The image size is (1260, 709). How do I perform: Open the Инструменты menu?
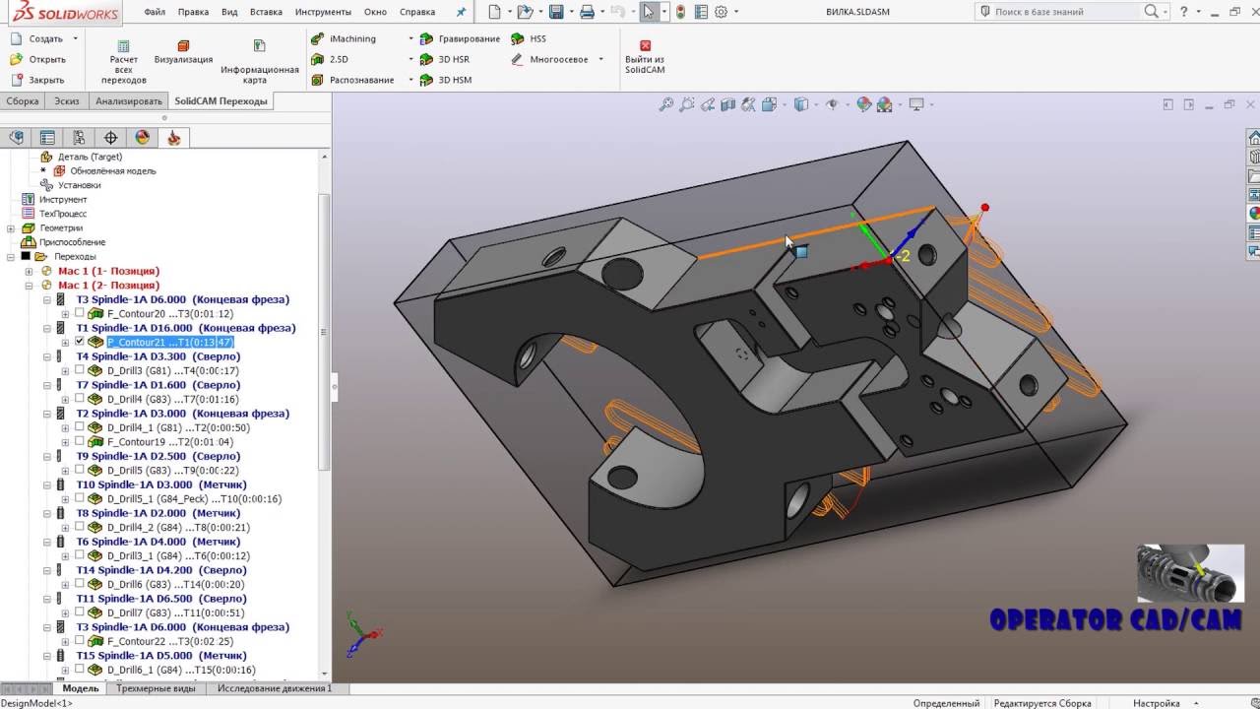323,12
